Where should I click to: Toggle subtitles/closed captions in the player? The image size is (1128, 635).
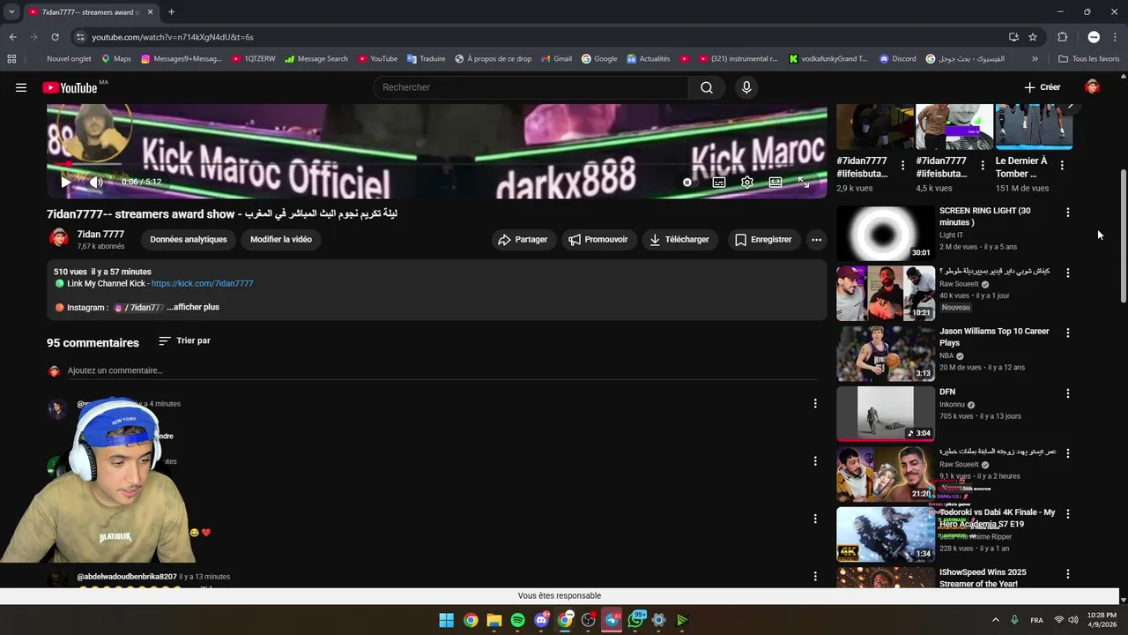click(x=719, y=182)
